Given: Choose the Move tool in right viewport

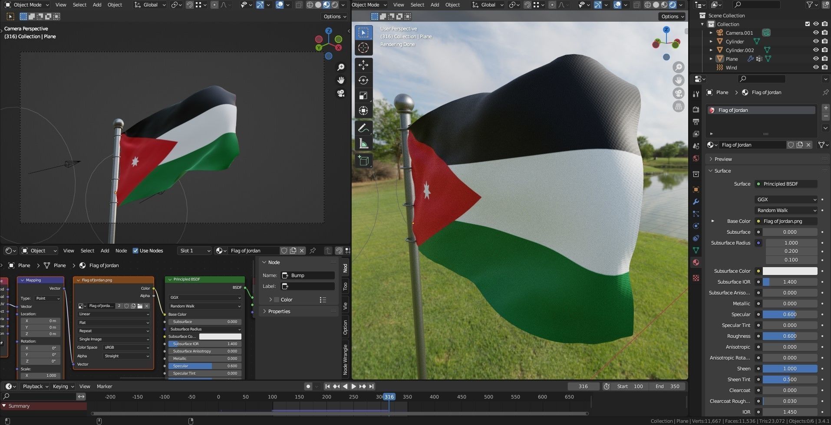Looking at the screenshot, I should click(363, 65).
